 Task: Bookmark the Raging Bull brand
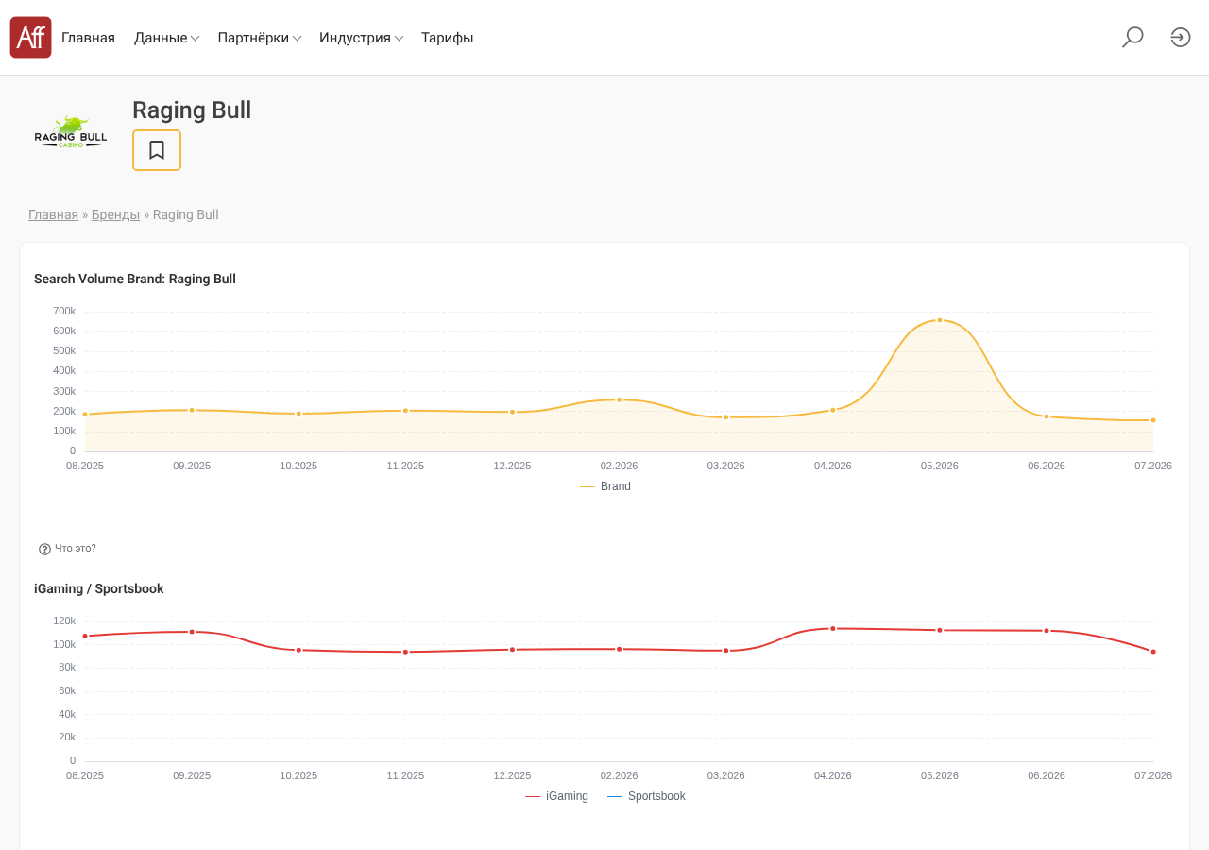157,150
